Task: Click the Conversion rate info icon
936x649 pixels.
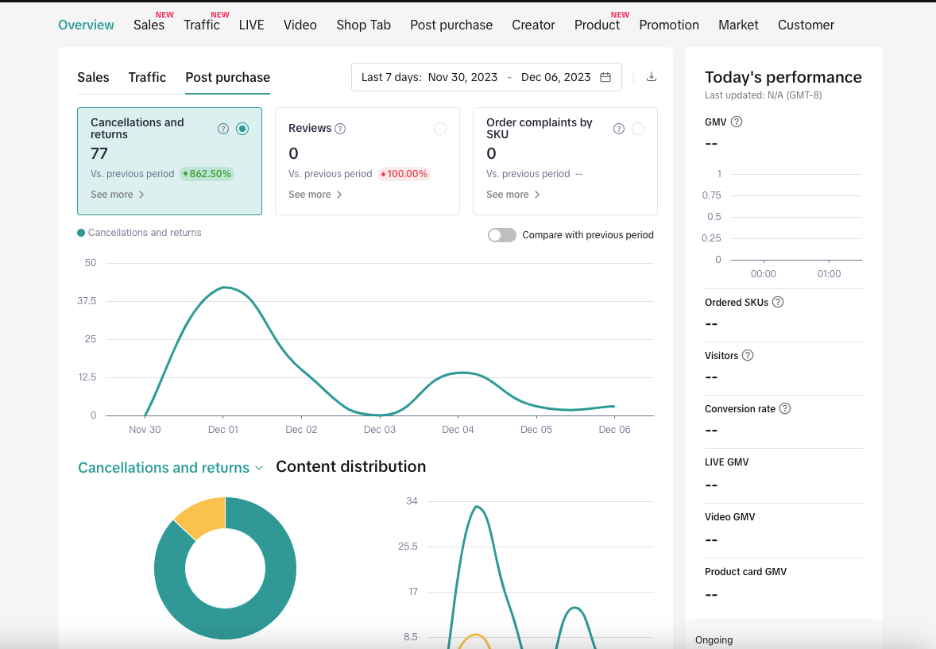Action: click(x=785, y=408)
